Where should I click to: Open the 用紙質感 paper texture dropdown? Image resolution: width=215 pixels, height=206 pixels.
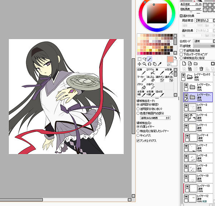click(205, 20)
